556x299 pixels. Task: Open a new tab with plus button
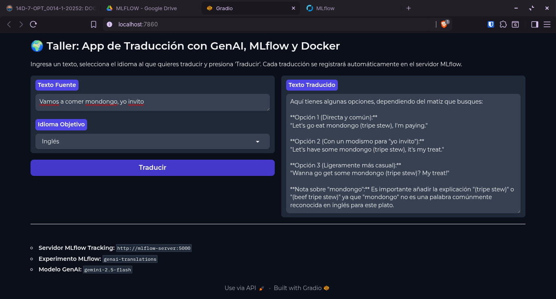(x=409, y=8)
